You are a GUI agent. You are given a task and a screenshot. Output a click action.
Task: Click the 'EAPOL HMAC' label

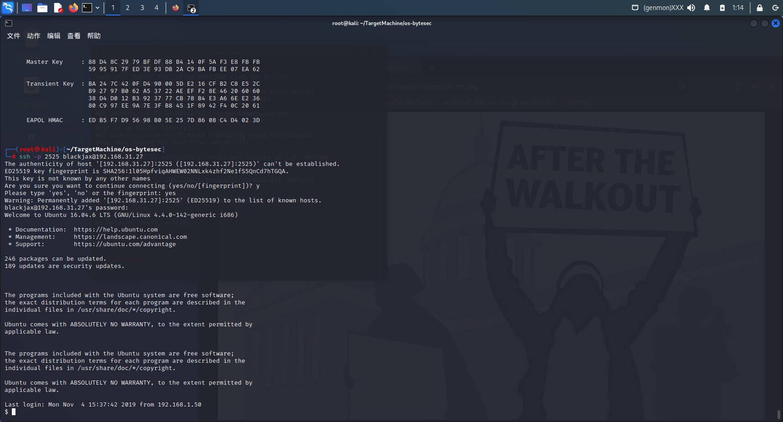pyautogui.click(x=45, y=120)
